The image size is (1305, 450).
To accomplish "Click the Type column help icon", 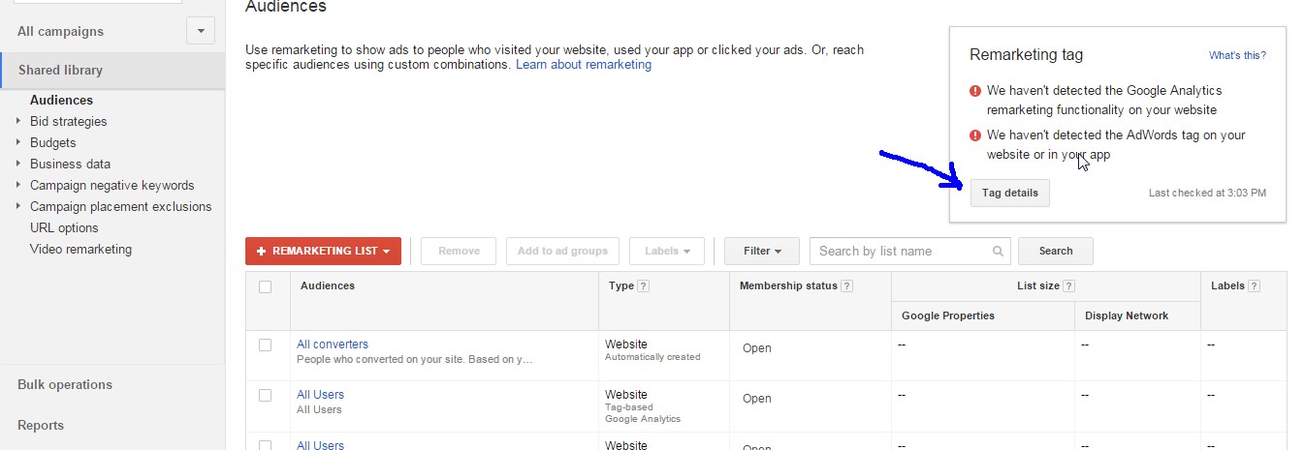I will pos(644,286).
